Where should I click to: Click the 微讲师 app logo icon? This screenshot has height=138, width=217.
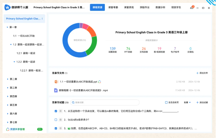point(7,7)
